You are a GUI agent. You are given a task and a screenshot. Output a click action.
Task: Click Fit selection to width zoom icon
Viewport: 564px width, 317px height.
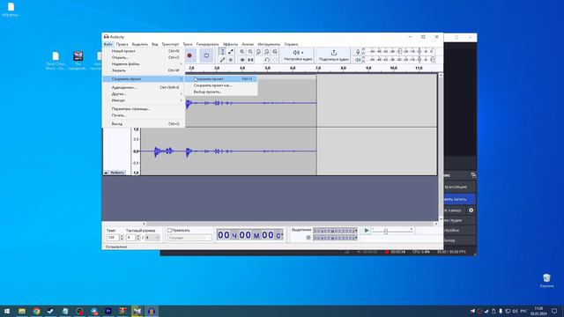(x=258, y=52)
